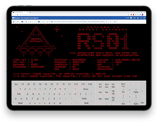Click the PF18 toolbar key
The height and width of the screenshot is (132, 157).
click(x=77, y=22)
